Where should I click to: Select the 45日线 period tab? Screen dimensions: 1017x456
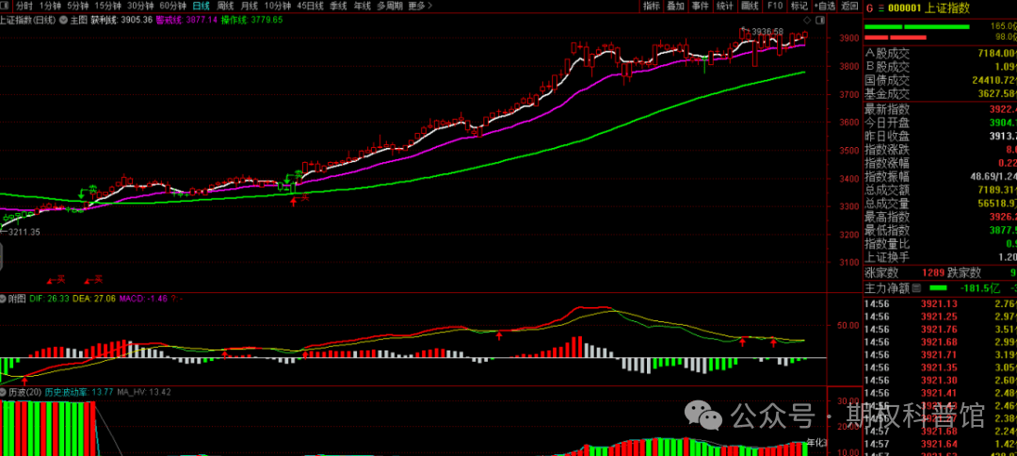tap(310, 6)
